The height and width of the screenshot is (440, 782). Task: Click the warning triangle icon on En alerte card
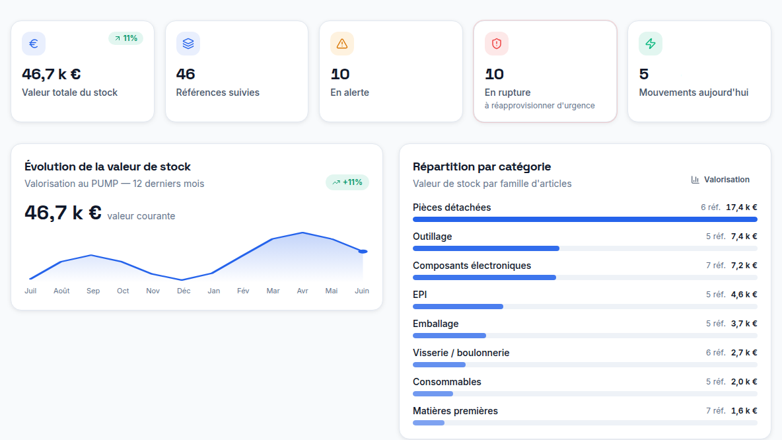pyautogui.click(x=342, y=44)
